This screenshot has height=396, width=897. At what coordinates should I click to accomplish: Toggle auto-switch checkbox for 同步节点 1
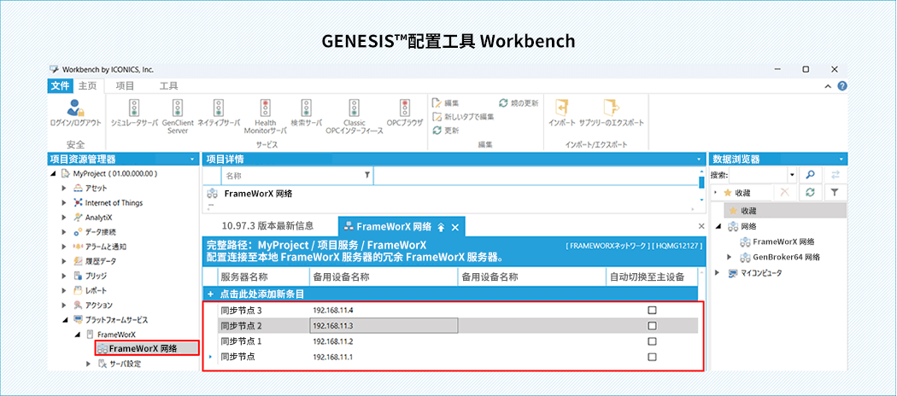[652, 341]
